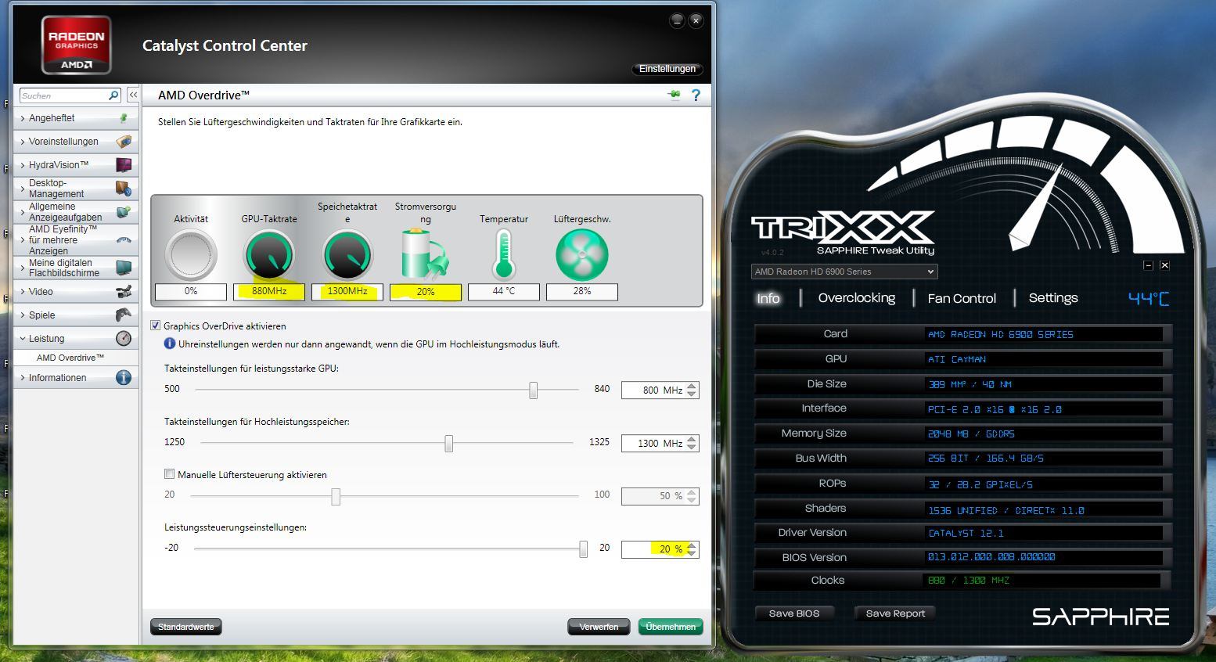The height and width of the screenshot is (662, 1216).
Task: Click the Temperatur thermometer icon
Action: click(504, 255)
